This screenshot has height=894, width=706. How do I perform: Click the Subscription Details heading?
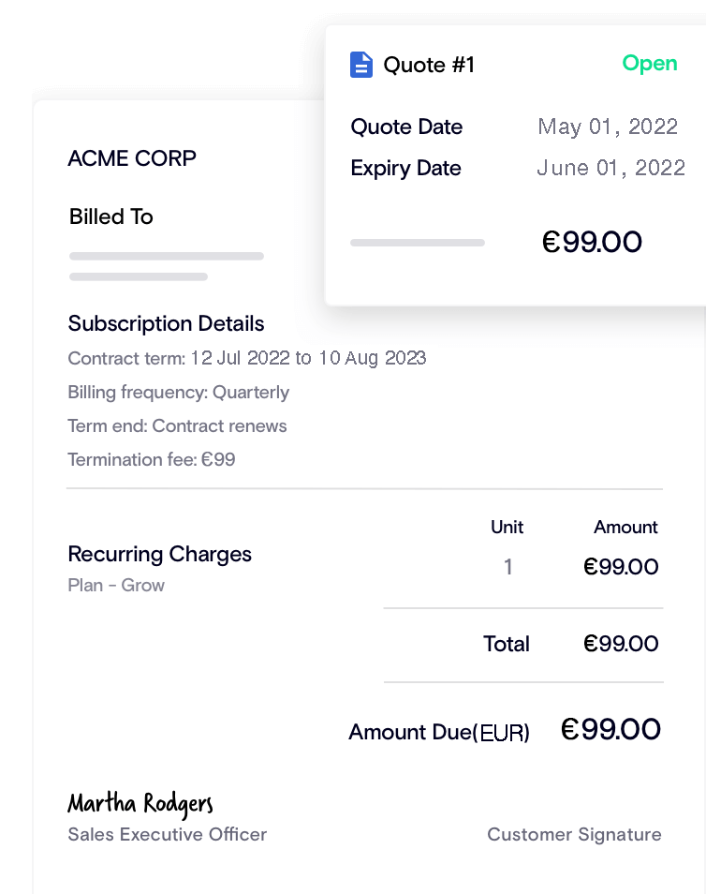pyautogui.click(x=166, y=324)
